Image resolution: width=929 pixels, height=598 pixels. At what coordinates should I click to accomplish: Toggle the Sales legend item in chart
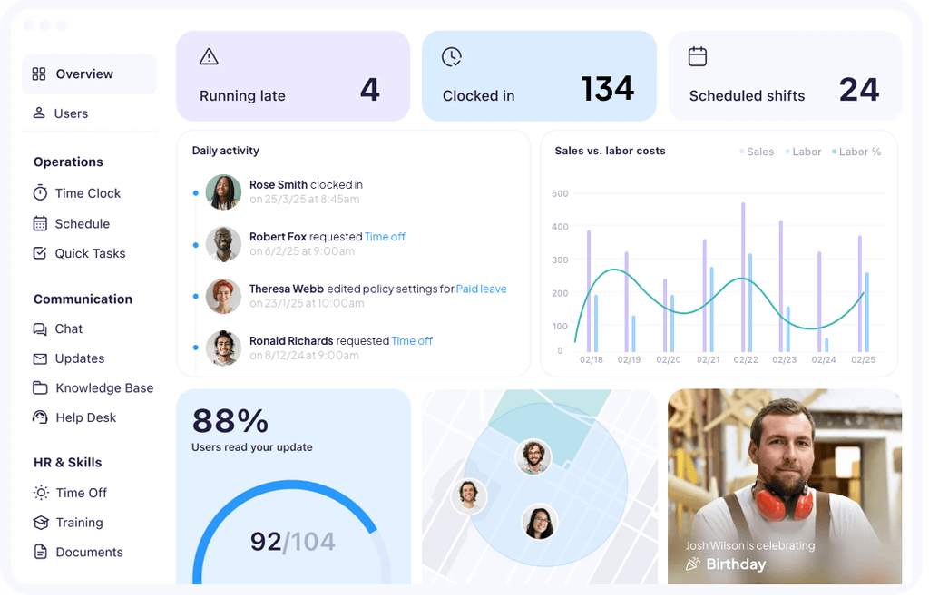(757, 152)
